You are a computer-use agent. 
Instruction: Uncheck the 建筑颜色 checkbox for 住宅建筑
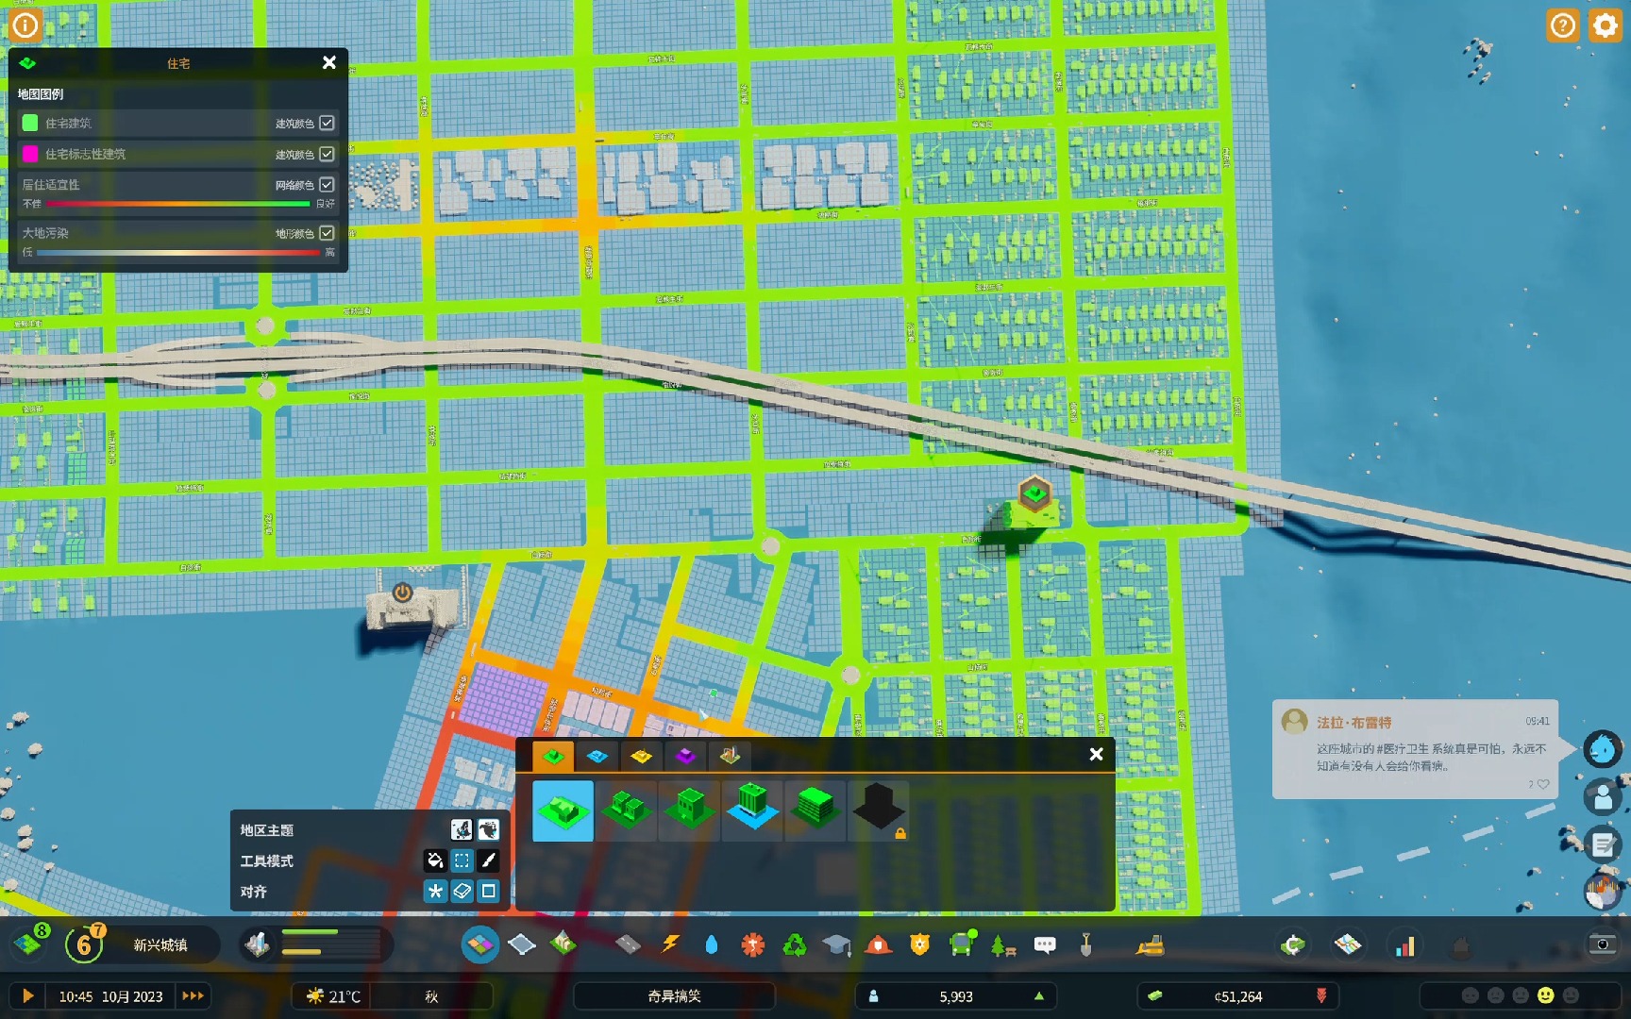click(x=327, y=123)
